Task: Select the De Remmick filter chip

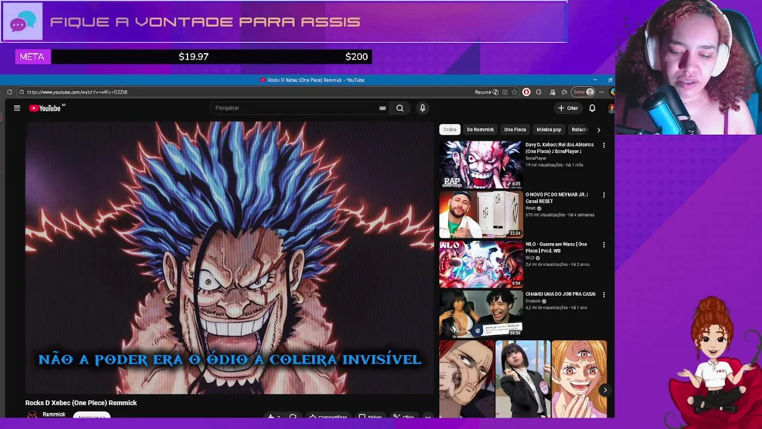Action: pos(480,129)
